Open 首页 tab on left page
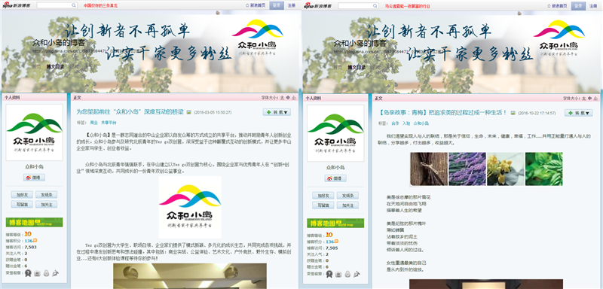This screenshot has height=289, width=603. 36,67
